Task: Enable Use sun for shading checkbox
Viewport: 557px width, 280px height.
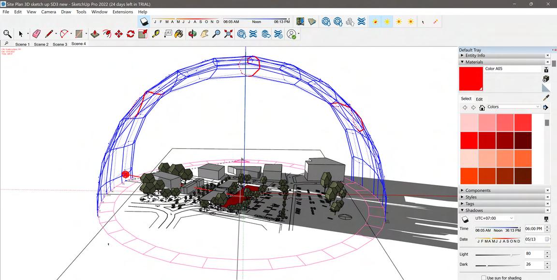Action: [484, 278]
